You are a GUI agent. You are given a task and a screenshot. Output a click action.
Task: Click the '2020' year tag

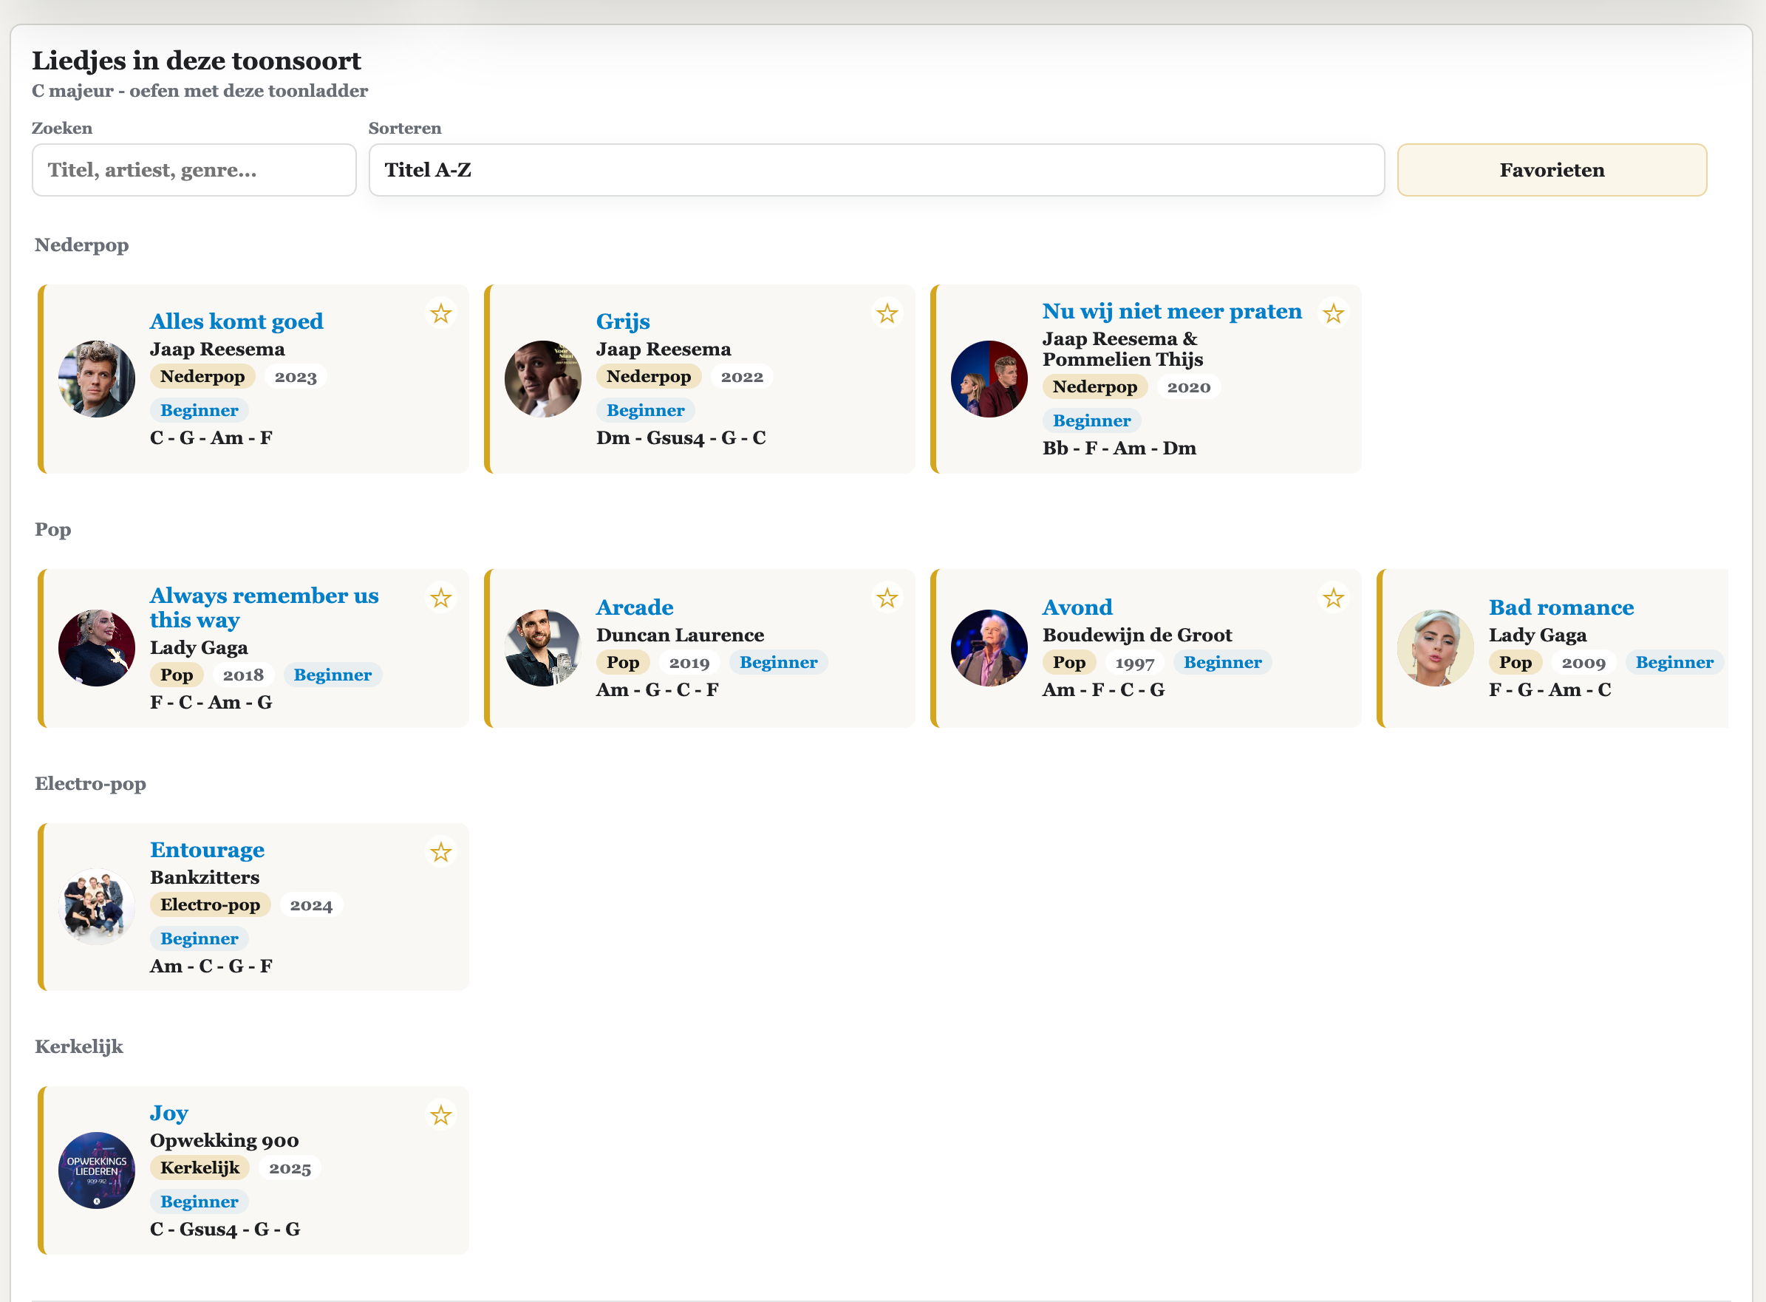click(x=1188, y=387)
